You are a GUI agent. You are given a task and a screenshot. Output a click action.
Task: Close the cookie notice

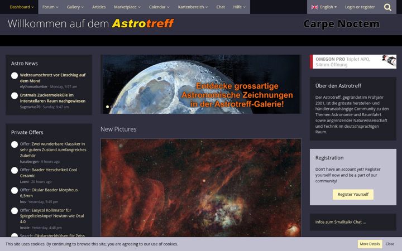(390, 244)
